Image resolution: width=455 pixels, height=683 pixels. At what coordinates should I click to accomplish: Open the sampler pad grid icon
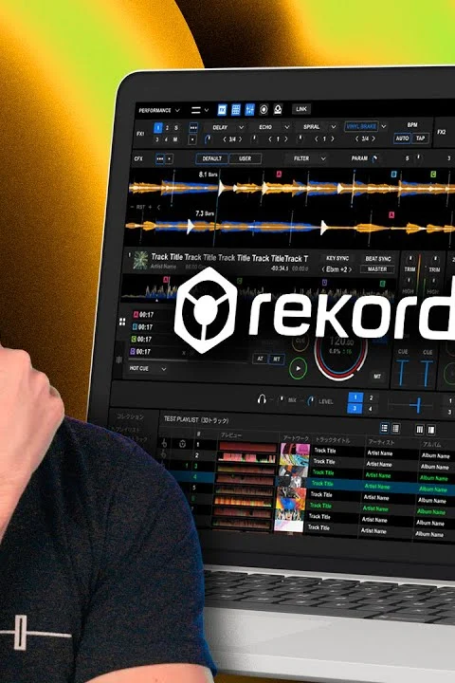click(x=236, y=109)
